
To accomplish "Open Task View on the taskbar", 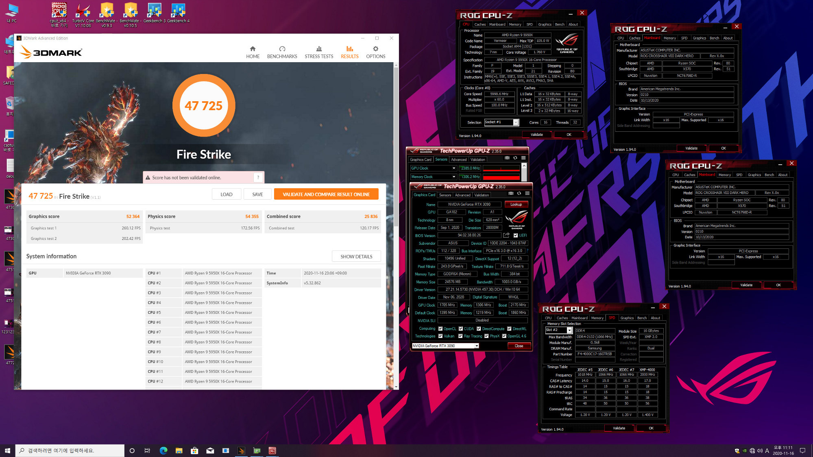I will point(147,450).
